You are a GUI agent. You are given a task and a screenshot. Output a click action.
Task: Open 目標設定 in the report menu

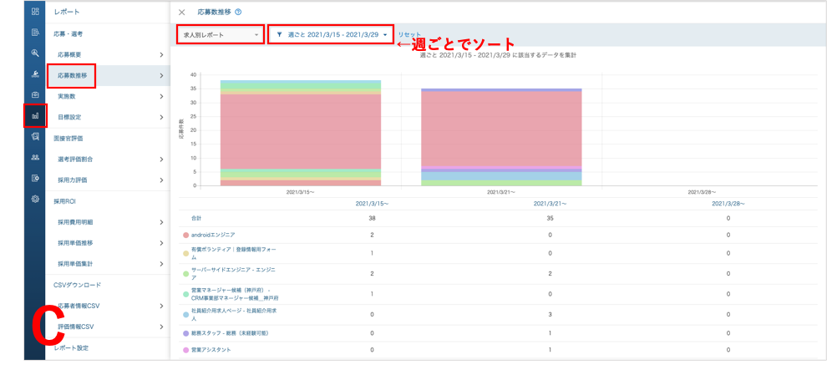(108, 117)
